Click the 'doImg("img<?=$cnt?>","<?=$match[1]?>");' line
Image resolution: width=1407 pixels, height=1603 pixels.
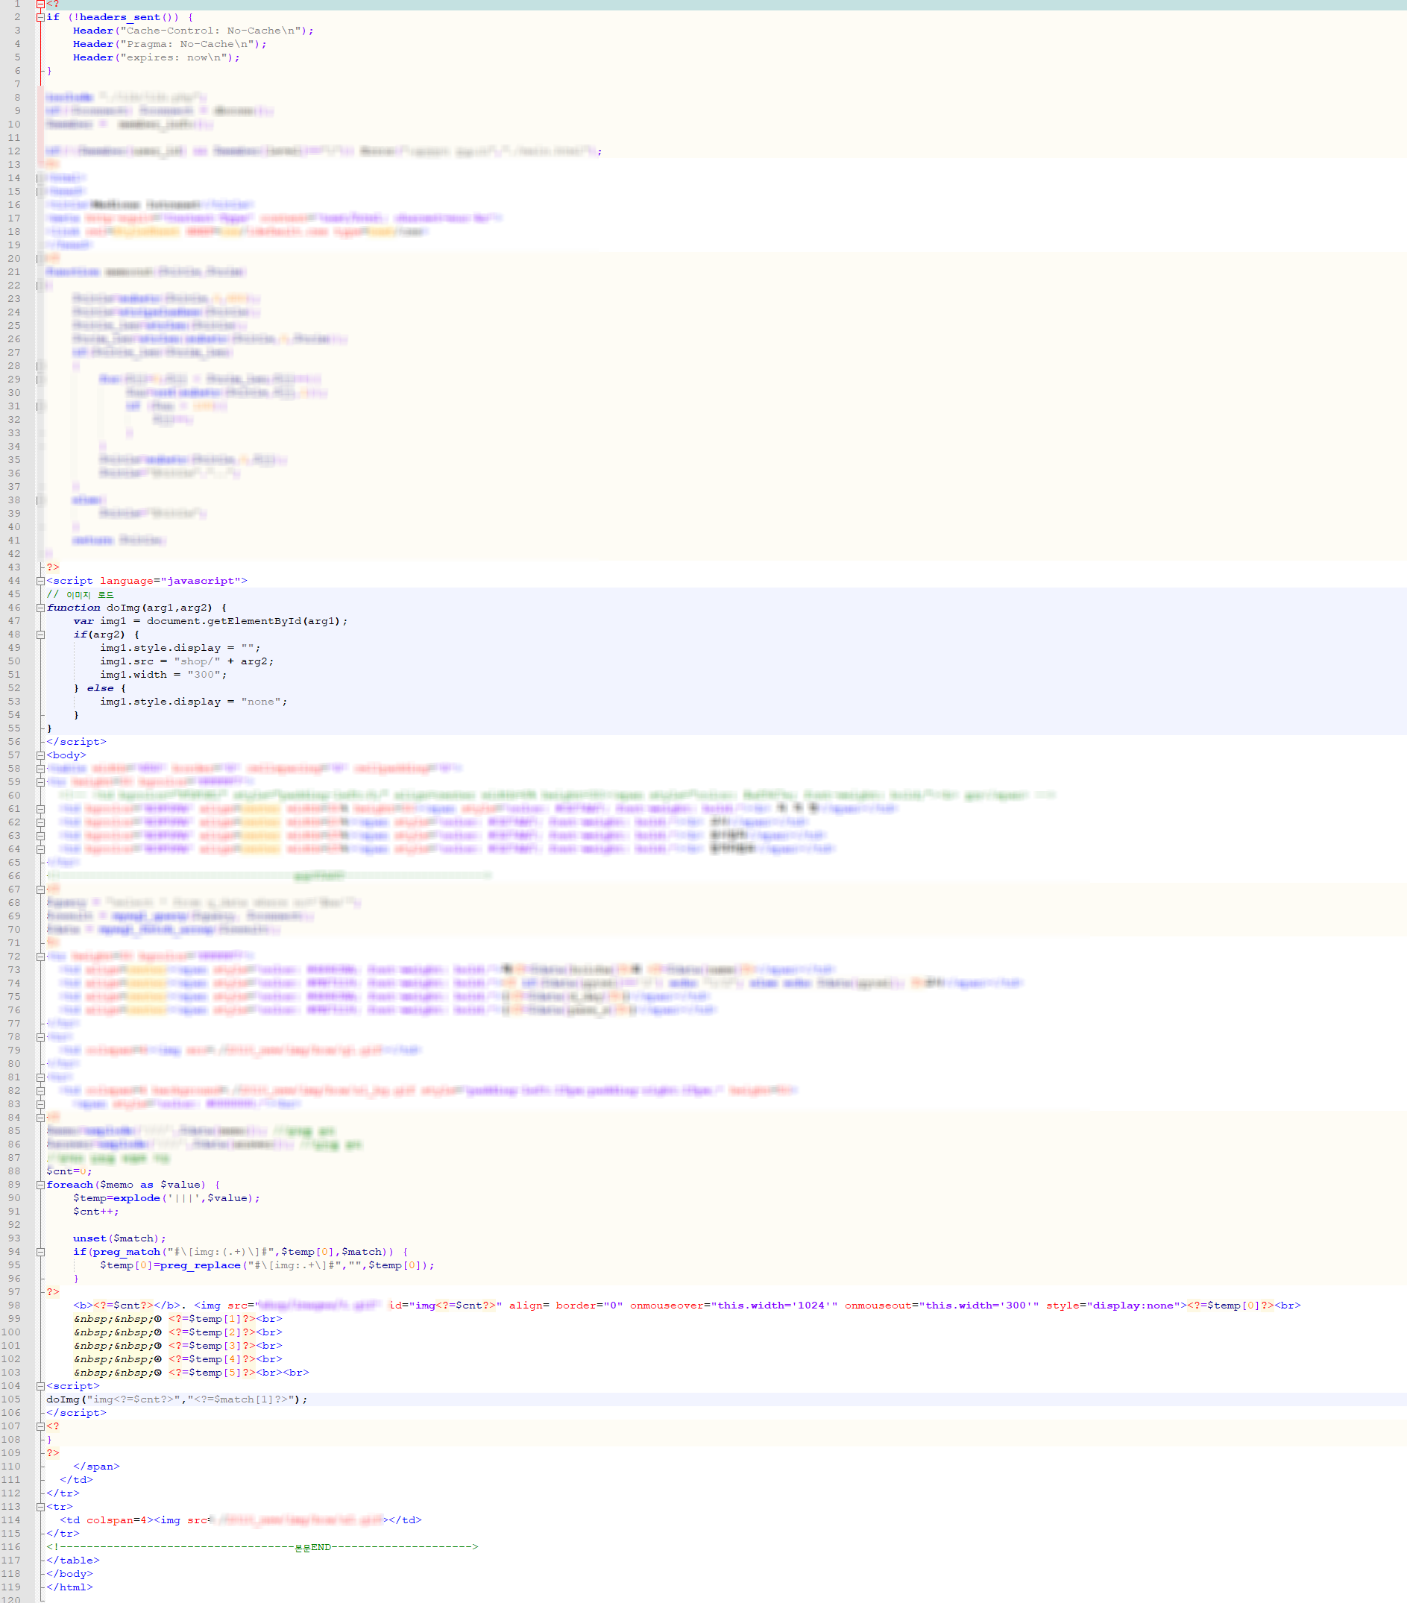click(x=177, y=1400)
